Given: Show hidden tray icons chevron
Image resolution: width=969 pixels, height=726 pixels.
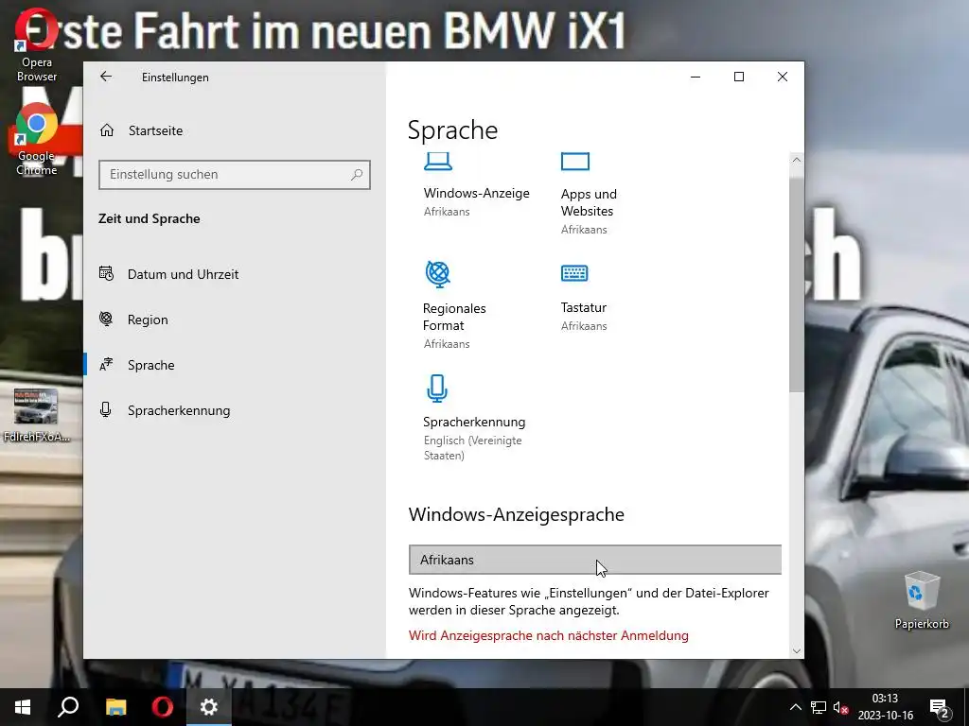Looking at the screenshot, I should [x=795, y=707].
